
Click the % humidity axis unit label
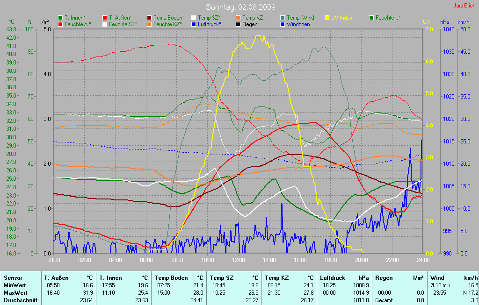[x=29, y=22]
